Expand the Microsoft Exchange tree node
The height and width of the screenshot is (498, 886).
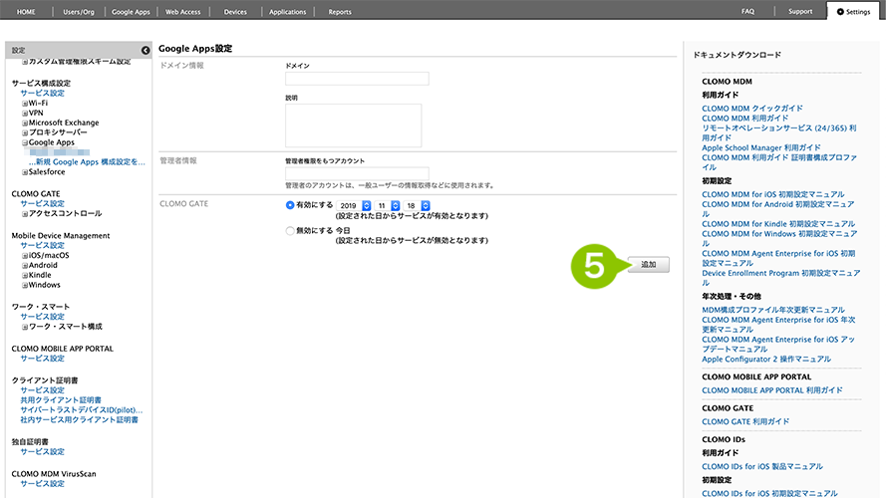pos(25,124)
